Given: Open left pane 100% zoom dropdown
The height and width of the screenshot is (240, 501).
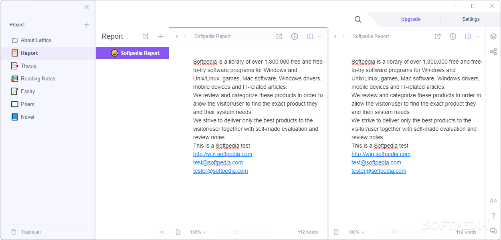Looking at the screenshot, I should [198, 232].
